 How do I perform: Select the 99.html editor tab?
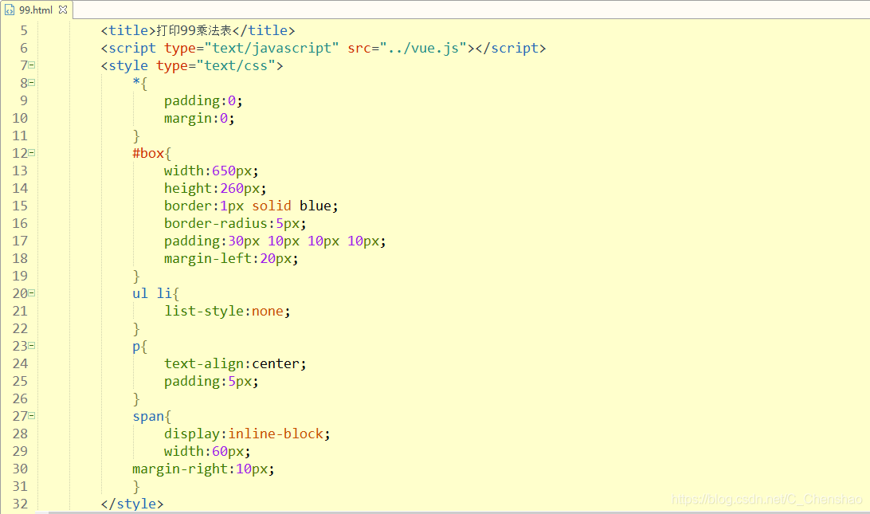[x=36, y=10]
